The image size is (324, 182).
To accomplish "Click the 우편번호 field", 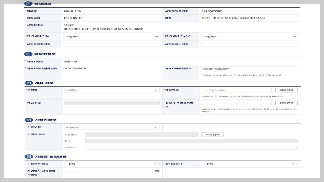I will 141,134.
